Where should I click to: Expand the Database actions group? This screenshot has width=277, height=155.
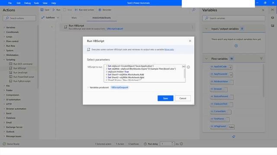4,118
